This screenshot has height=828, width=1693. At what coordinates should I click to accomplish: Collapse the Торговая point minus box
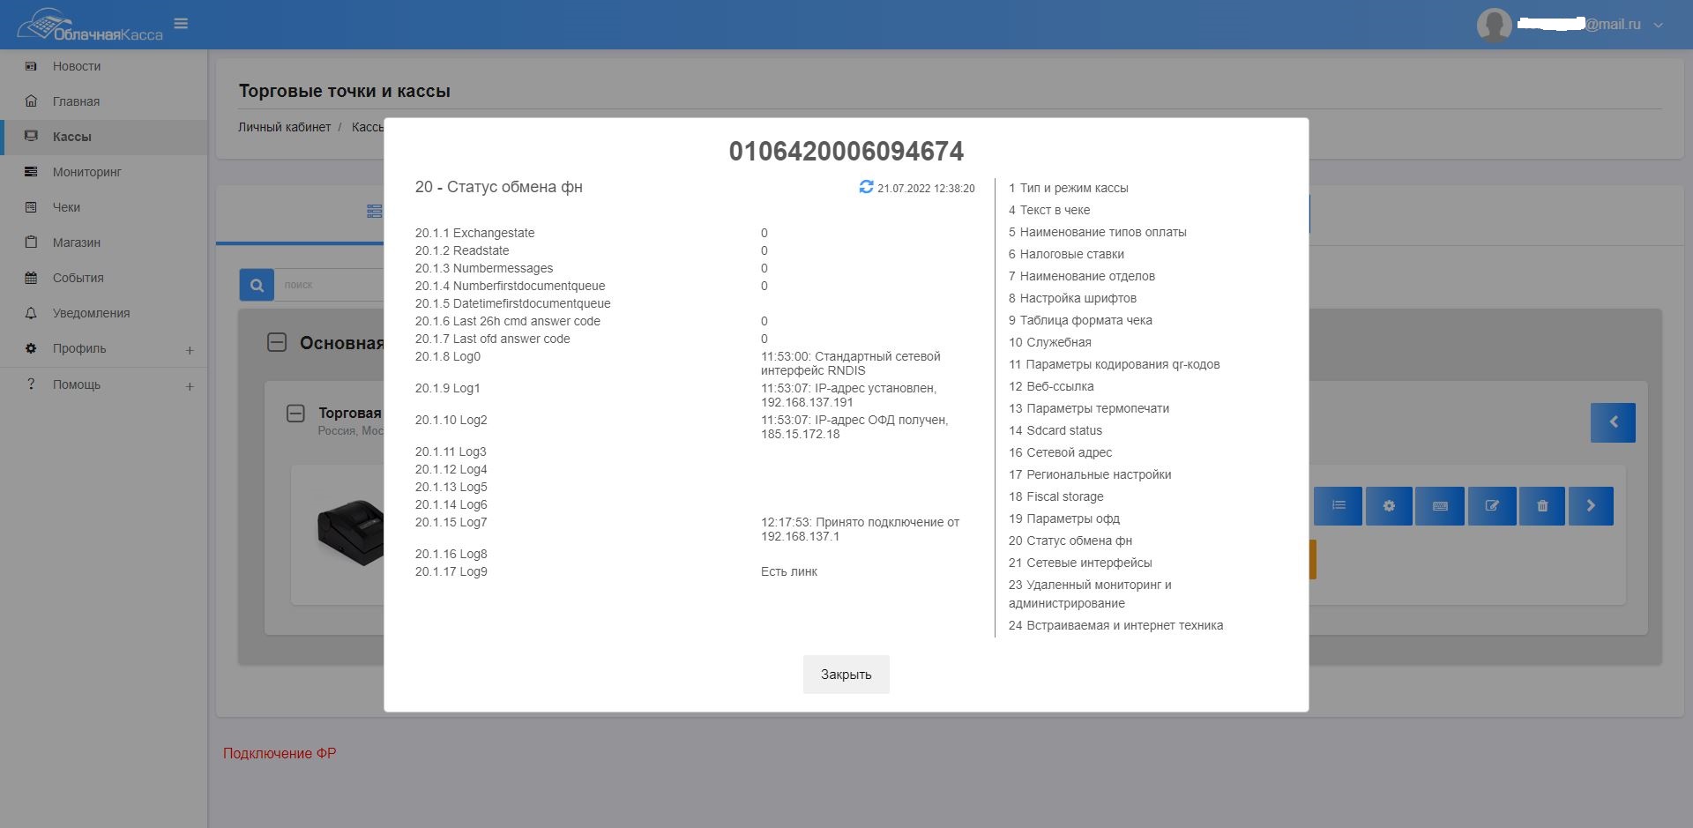pyautogui.click(x=296, y=413)
